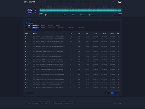The height and width of the screenshot is (109, 145).
Task: Open the user avatar in the header
Action: 120,2
